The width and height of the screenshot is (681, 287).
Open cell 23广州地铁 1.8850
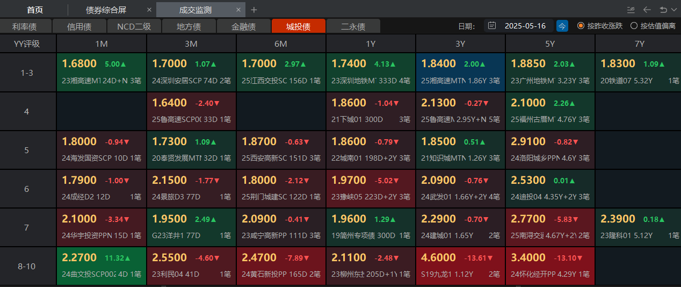tap(550, 73)
